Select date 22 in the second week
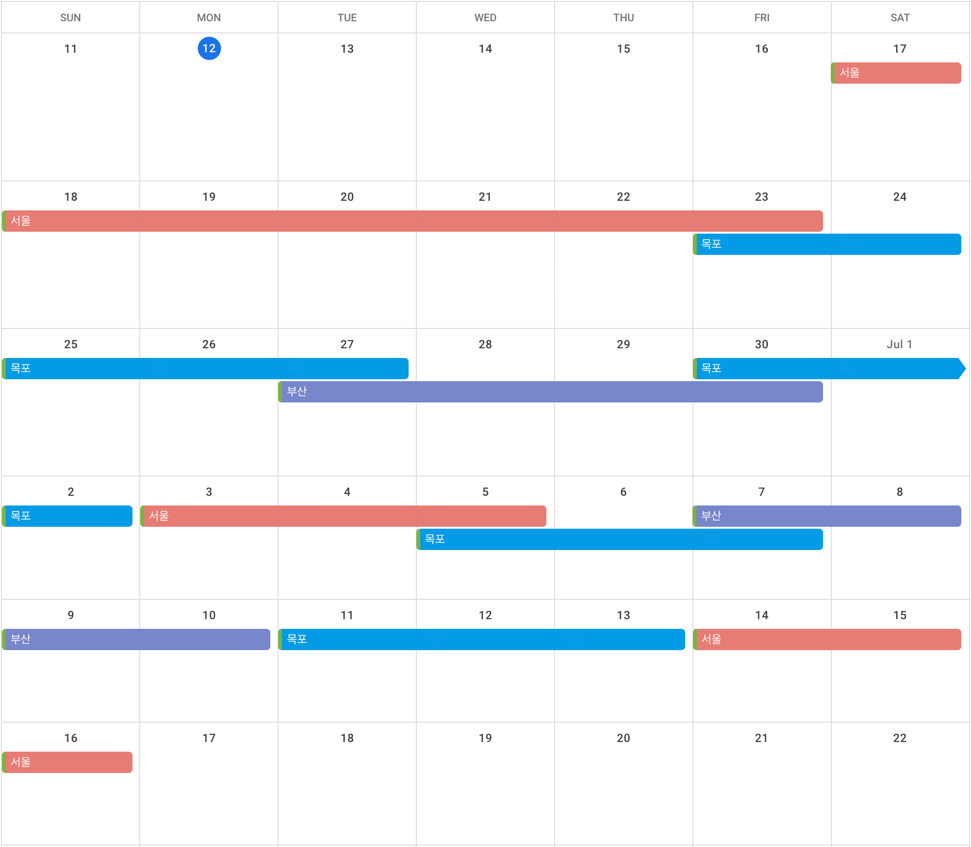This screenshot has width=971, height=847. 624,197
